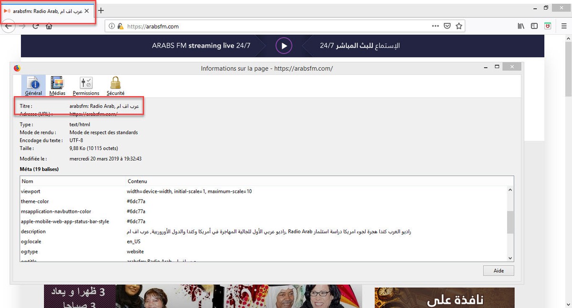Select the og:type meta row
This screenshot has height=308, width=572.
(264, 251)
